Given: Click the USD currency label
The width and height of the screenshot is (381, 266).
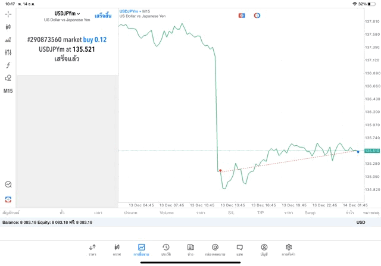Looking at the screenshot, I should coord(361,223).
